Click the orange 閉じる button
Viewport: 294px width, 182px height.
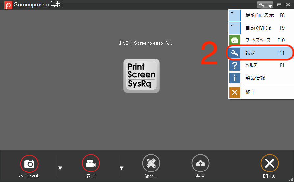tap(270, 163)
